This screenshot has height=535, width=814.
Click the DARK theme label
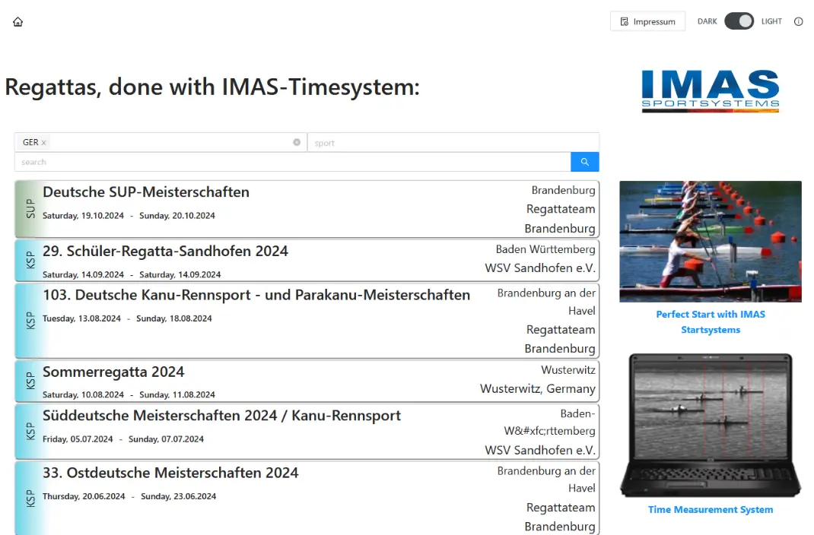coord(707,21)
